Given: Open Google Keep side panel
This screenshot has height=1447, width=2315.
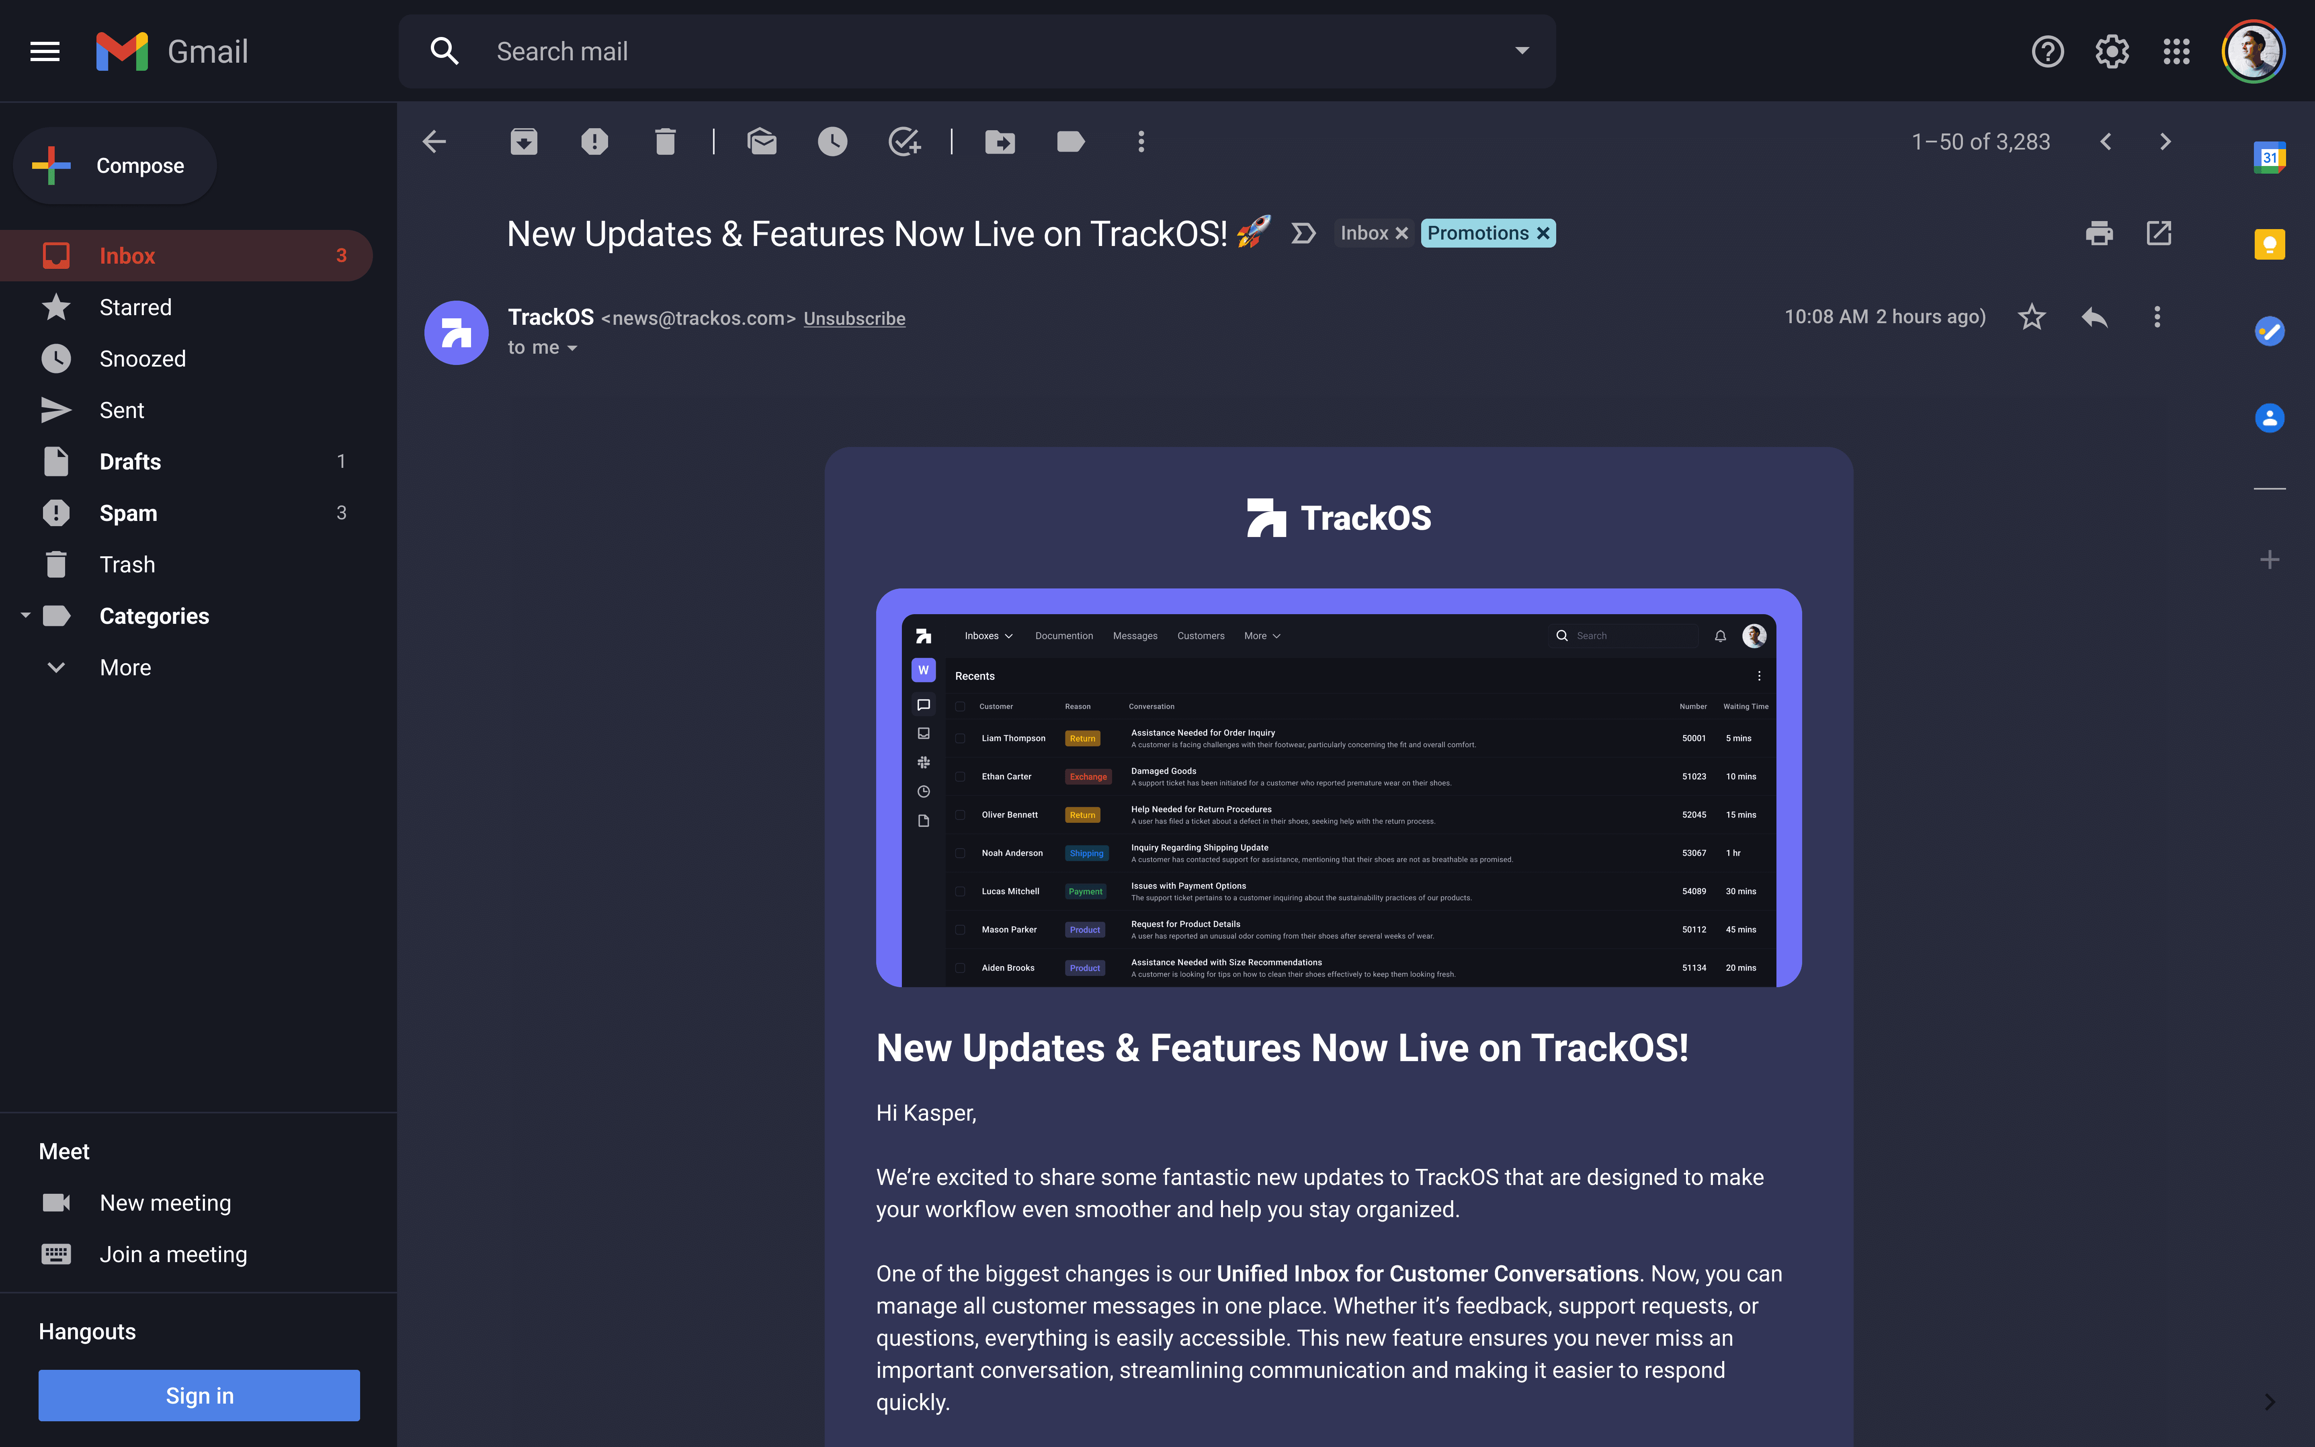Looking at the screenshot, I should point(2269,244).
